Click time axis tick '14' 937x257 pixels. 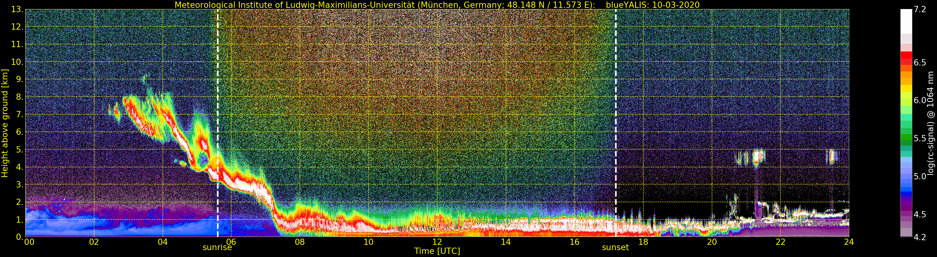click(506, 242)
